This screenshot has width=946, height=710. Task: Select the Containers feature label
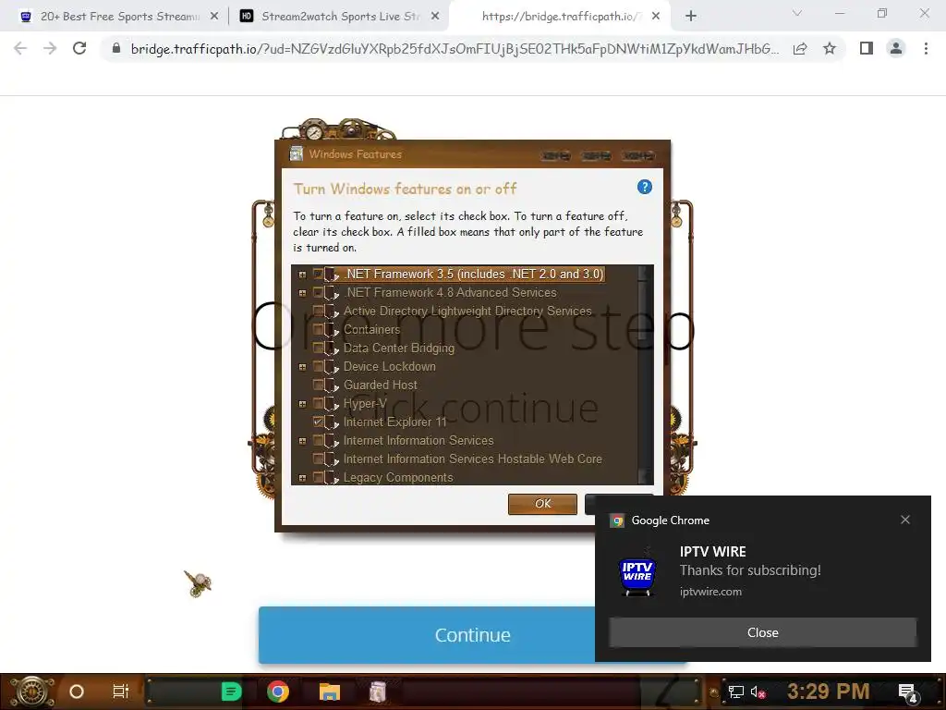click(371, 330)
